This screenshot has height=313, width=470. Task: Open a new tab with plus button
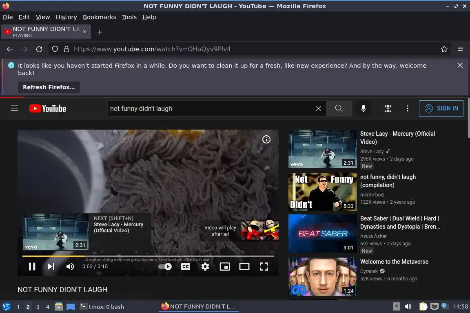click(100, 32)
